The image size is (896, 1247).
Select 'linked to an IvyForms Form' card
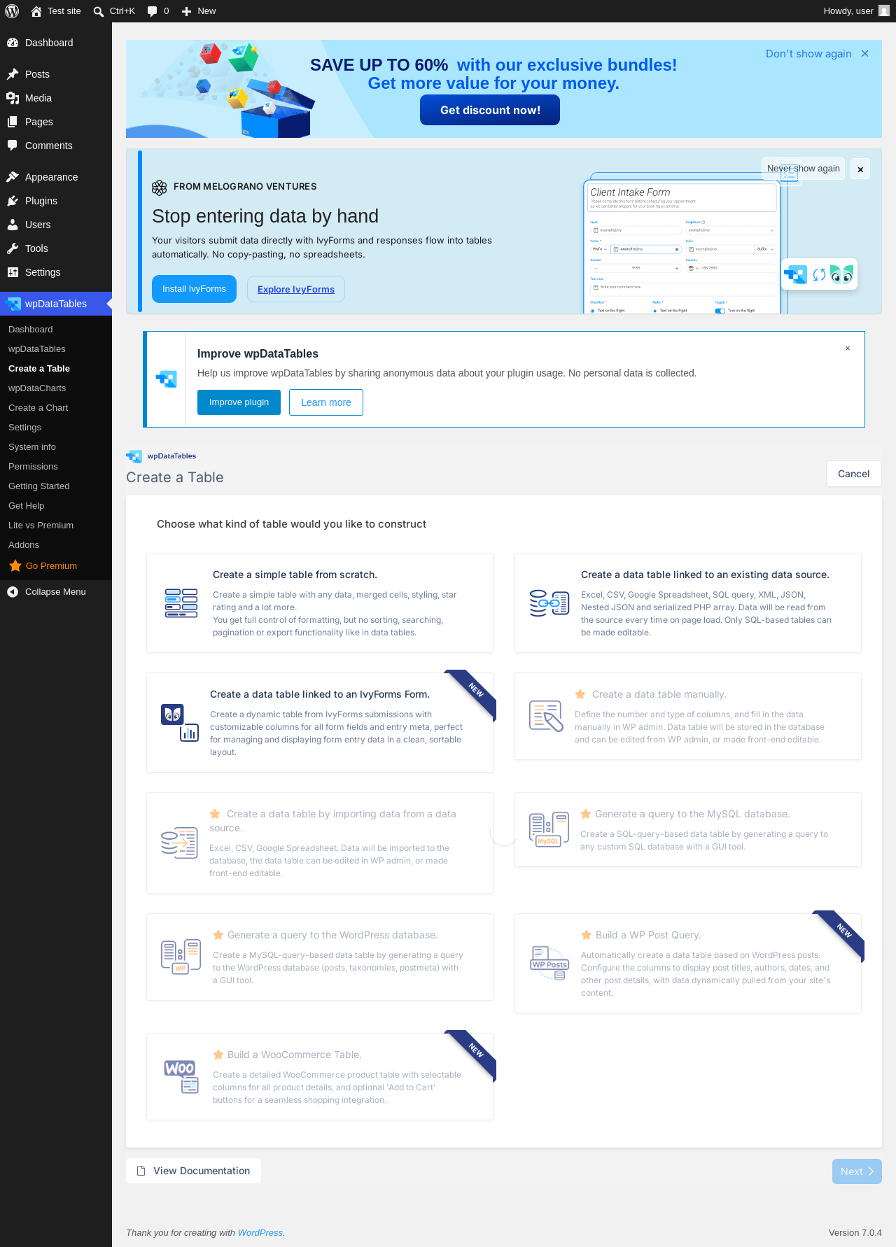coord(320,723)
